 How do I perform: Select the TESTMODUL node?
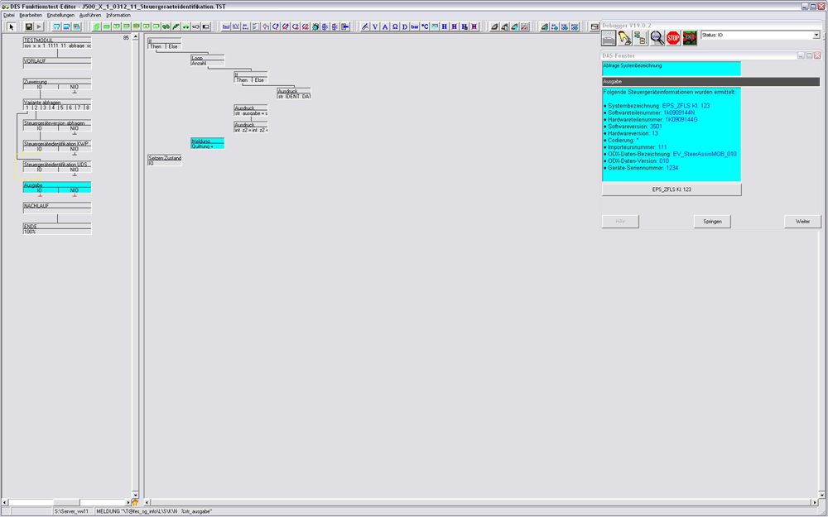[x=57, y=43]
